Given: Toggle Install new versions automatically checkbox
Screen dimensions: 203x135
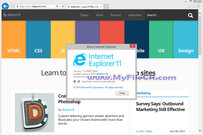Looking at the screenshot, I should pos(79,82).
